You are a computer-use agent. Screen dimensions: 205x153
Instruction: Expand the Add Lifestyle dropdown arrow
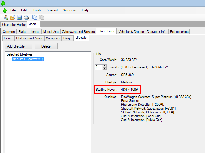(x=30, y=46)
